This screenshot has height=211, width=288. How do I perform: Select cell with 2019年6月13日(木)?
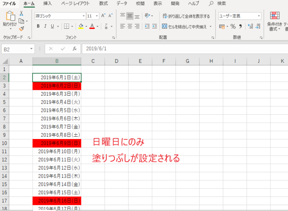point(57,176)
